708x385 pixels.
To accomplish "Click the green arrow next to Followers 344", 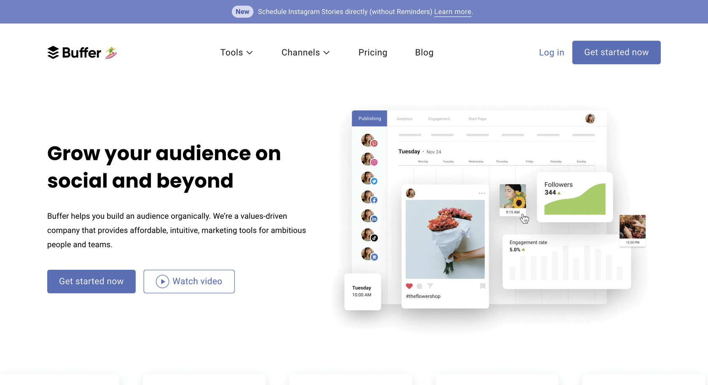I will pyautogui.click(x=559, y=193).
